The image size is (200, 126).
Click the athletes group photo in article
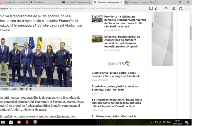pyautogui.click(x=36, y=62)
